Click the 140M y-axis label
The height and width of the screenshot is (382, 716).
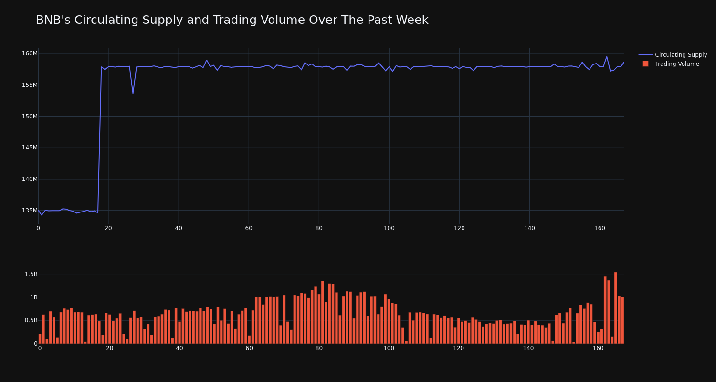30,179
